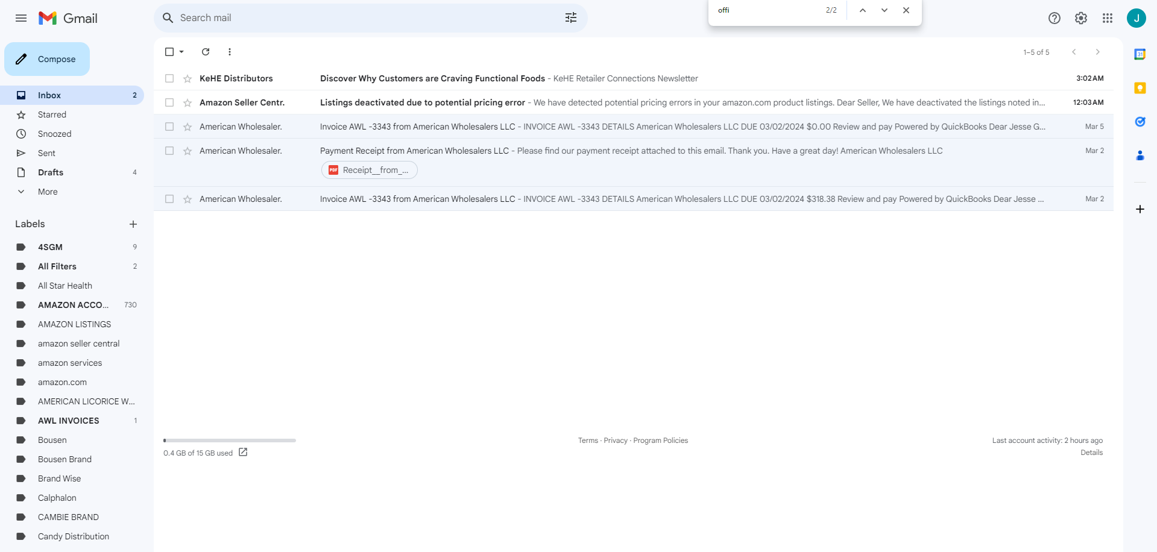Open the amazon seller central label
The image size is (1157, 552).
(x=72, y=343)
